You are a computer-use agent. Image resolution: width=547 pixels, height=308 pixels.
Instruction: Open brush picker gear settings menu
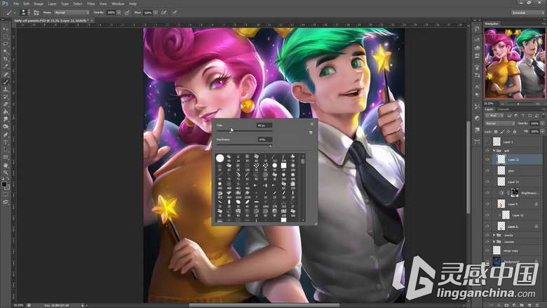tap(311, 124)
